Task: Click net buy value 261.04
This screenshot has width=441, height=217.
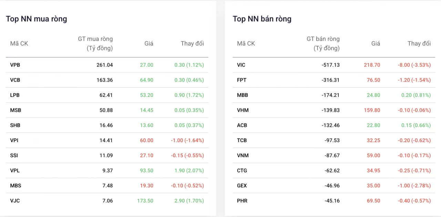Action: tap(105, 65)
